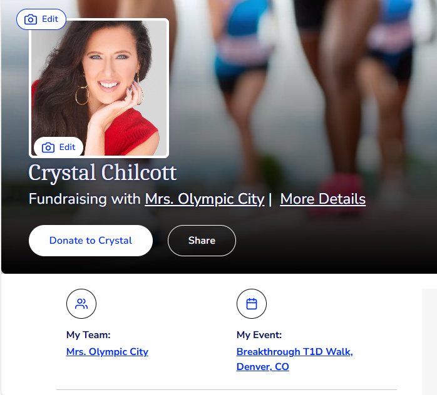Click the calendar icon above My Event
The image size is (437, 395).
click(252, 304)
